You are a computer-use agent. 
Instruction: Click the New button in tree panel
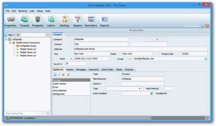(10, 35)
